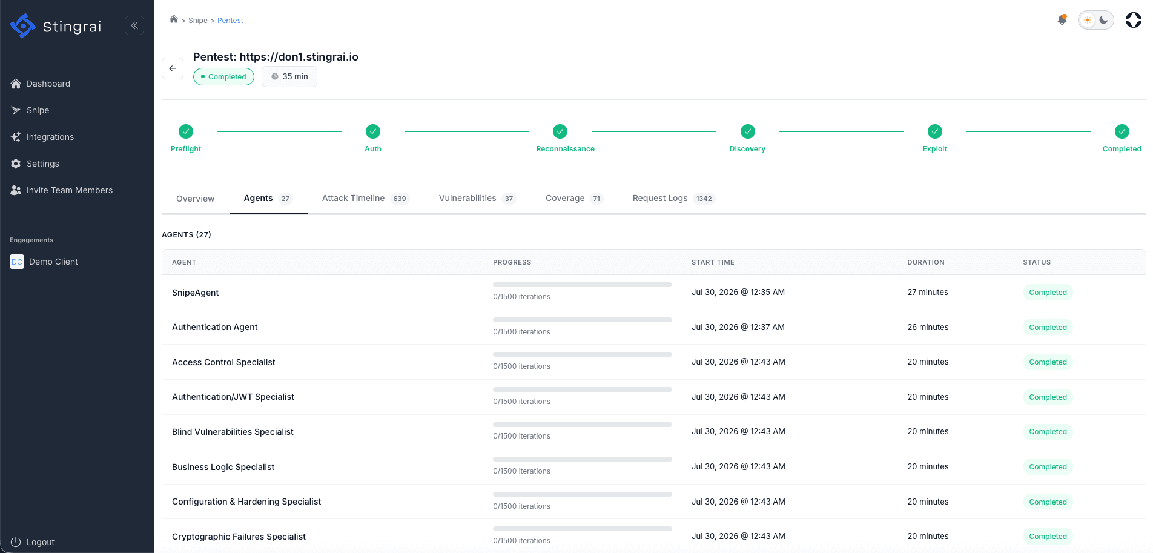Image resolution: width=1153 pixels, height=553 pixels.
Task: Open the Overview tab
Action: coord(195,199)
